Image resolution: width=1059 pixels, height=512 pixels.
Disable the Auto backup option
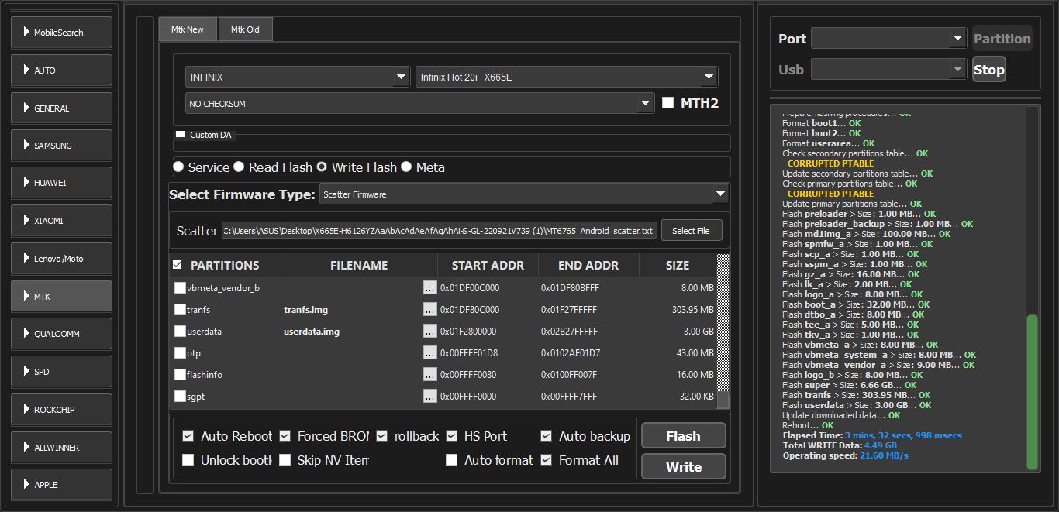coord(546,436)
